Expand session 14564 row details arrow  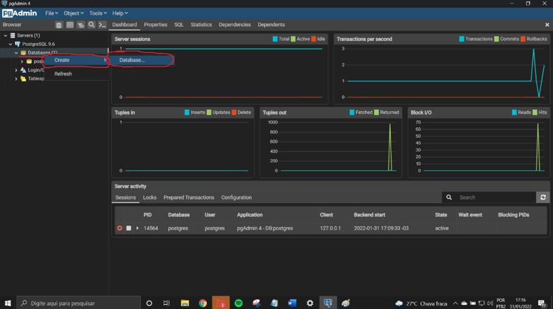tap(137, 228)
